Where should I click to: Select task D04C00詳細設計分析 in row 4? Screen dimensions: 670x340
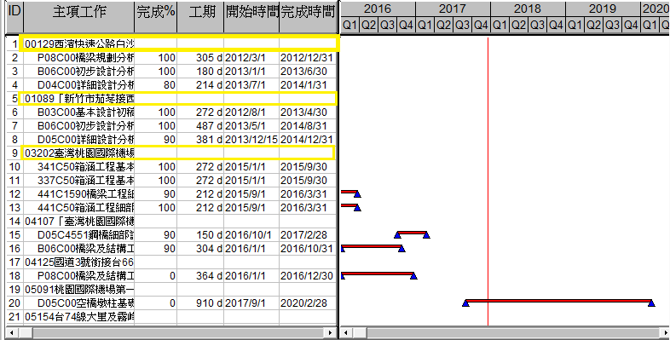pyautogui.click(x=85, y=85)
